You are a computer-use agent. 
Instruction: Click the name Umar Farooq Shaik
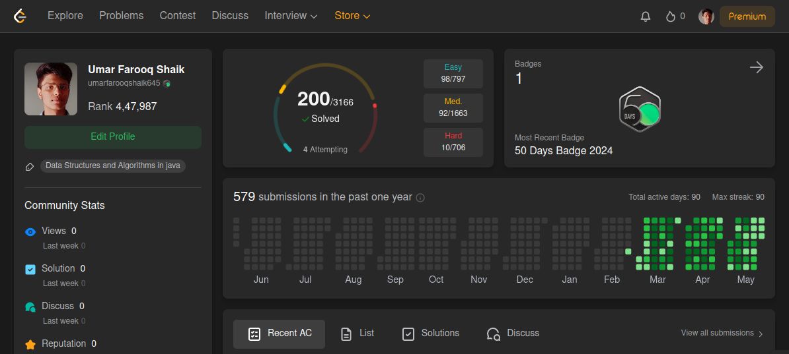click(136, 70)
